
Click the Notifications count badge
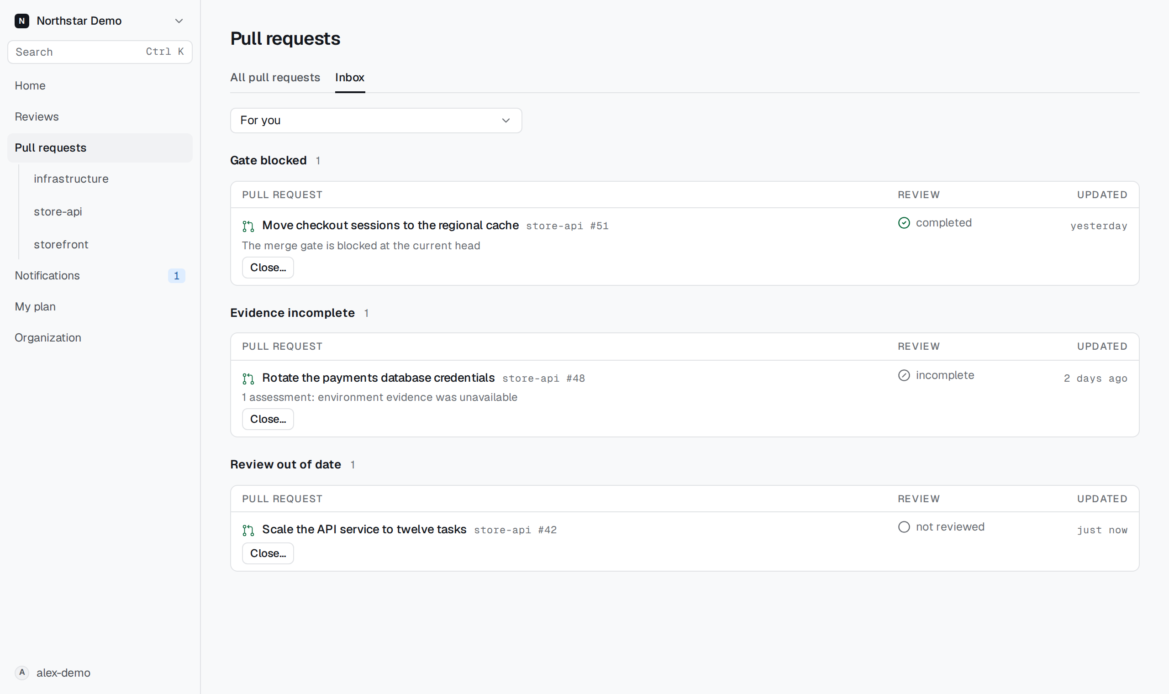176,276
